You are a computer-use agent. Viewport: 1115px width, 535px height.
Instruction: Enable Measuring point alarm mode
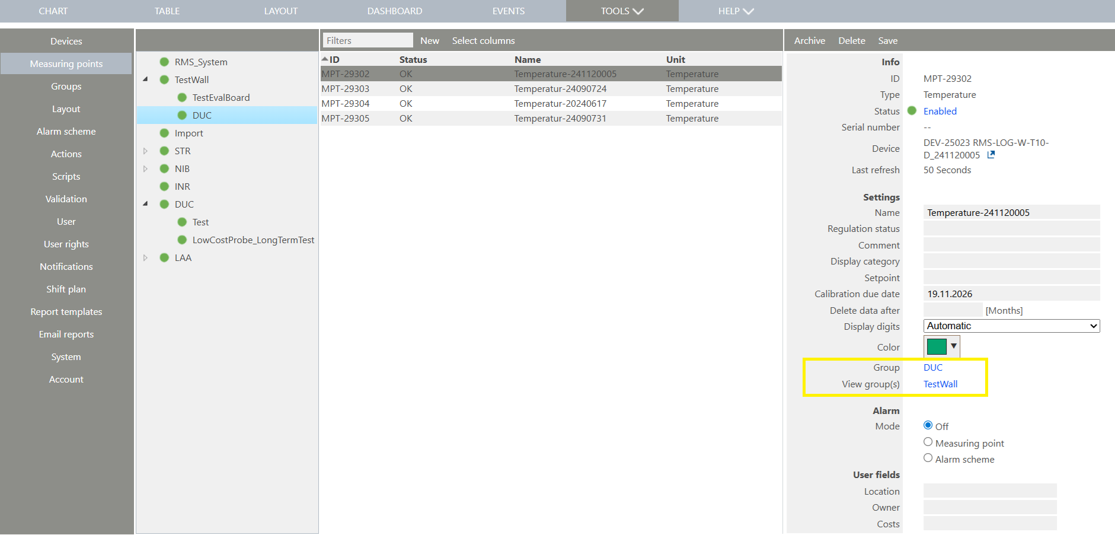[x=928, y=442]
